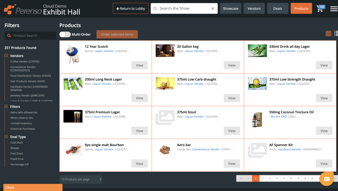Screen dimensions: 338x191
Task: Open We Are CBD vendor link
Action: pos(278,116)
